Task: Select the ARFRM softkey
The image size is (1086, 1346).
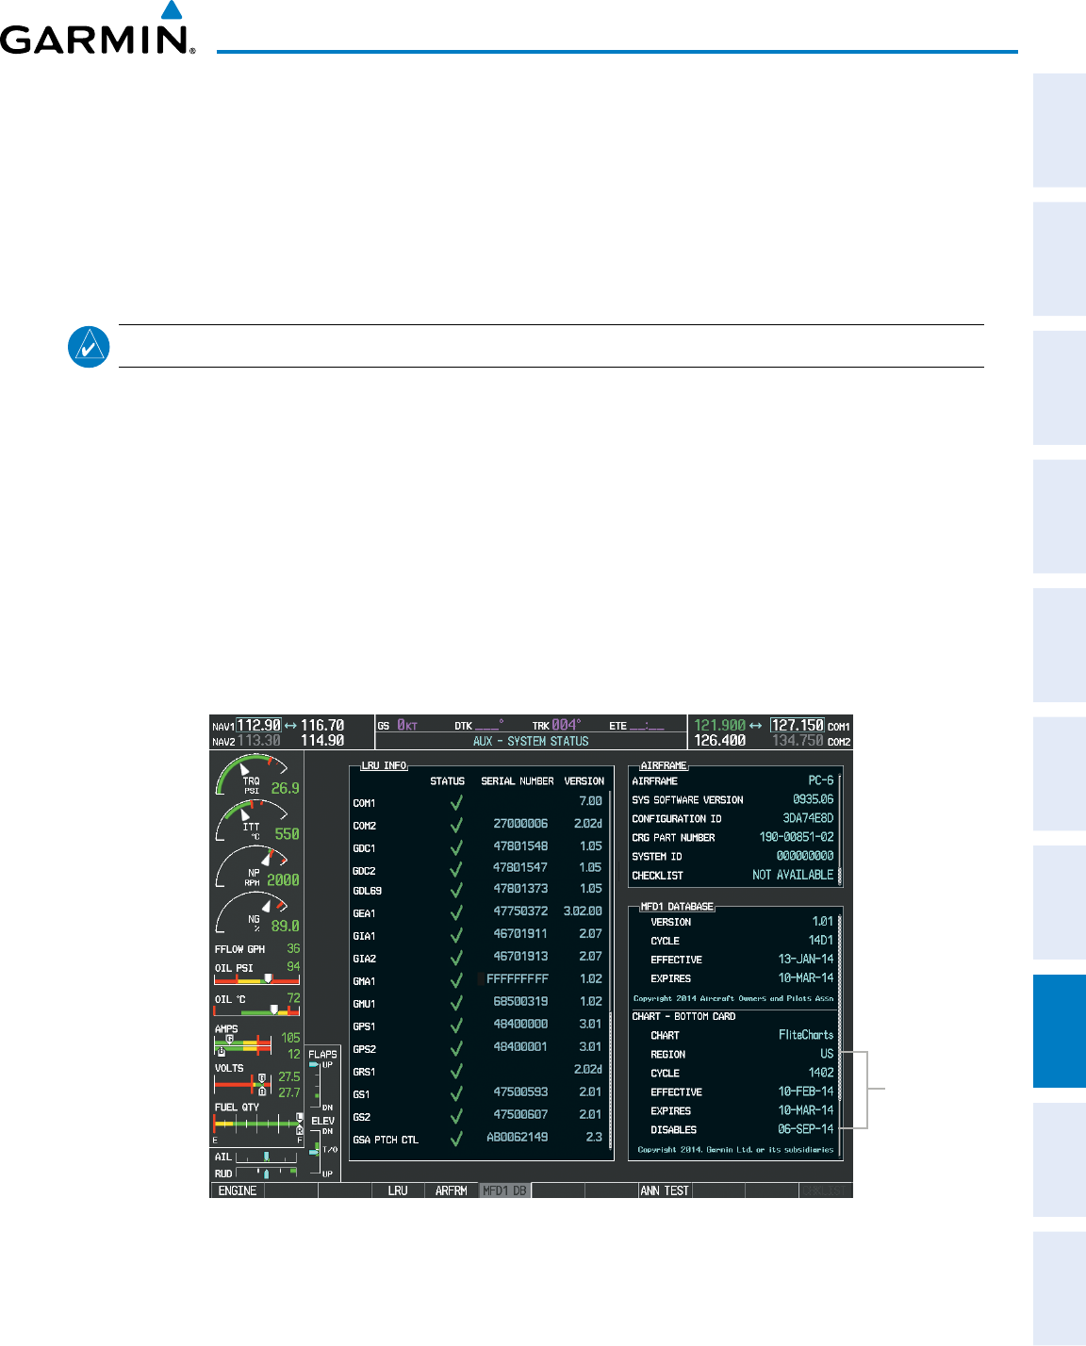Action: click(451, 1190)
